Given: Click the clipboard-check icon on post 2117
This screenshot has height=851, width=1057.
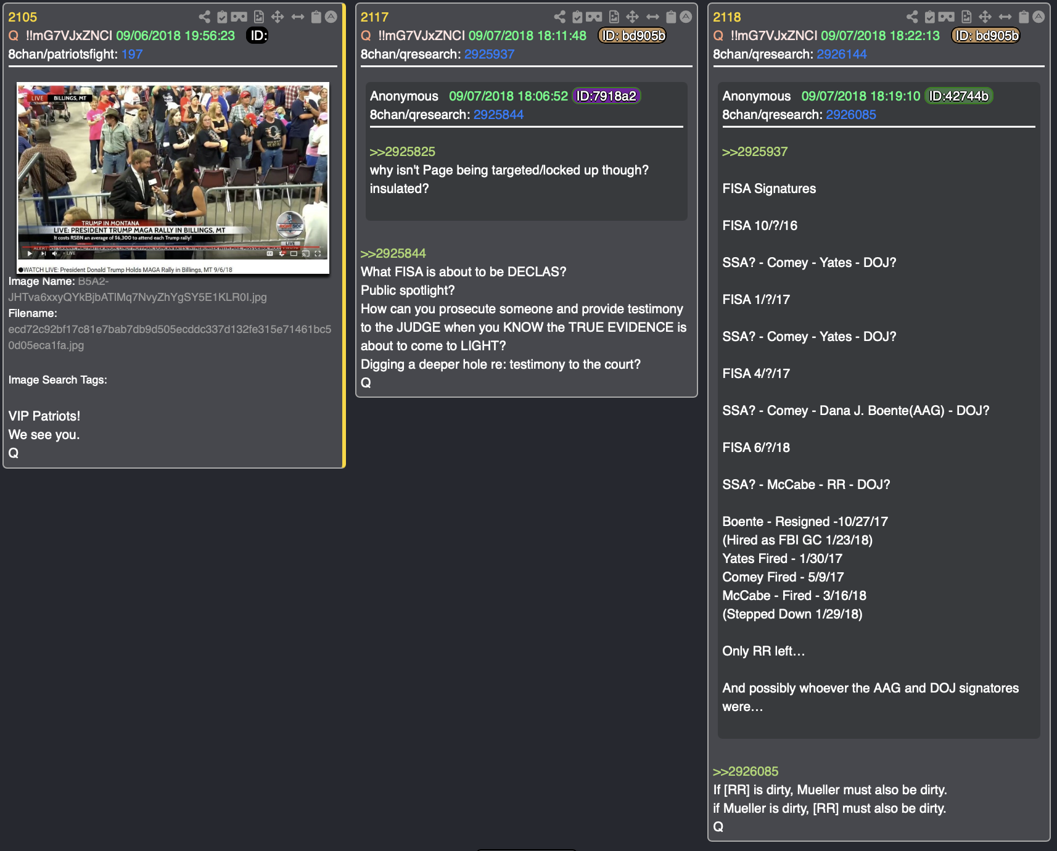Looking at the screenshot, I should point(577,17).
